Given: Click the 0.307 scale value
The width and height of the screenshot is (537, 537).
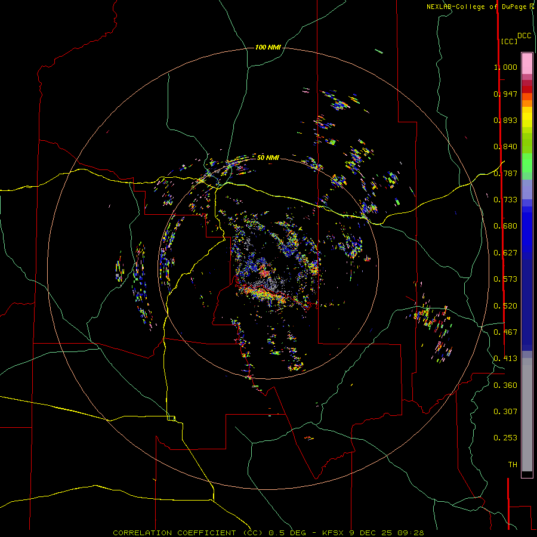Looking at the screenshot, I should coord(505,412).
